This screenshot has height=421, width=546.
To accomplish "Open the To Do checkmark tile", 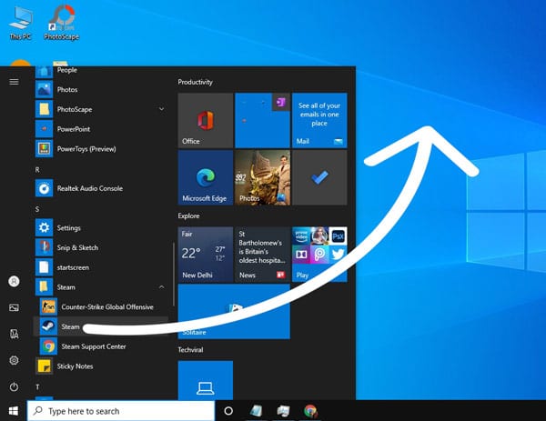I will (x=319, y=177).
